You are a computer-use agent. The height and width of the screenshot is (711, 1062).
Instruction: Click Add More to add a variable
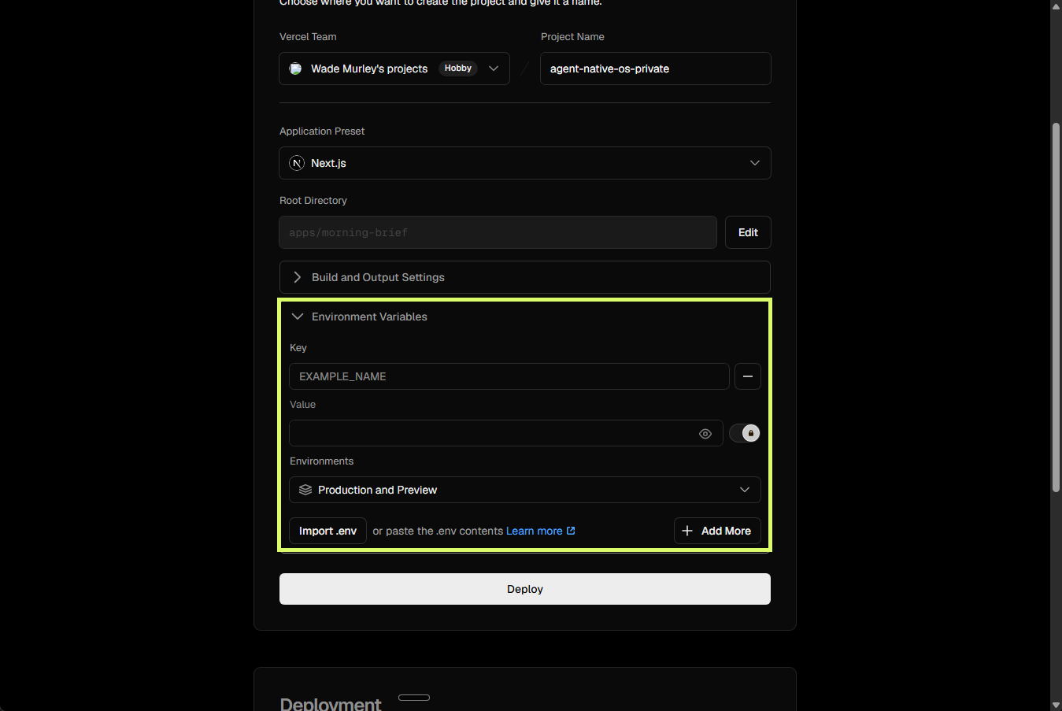point(717,531)
